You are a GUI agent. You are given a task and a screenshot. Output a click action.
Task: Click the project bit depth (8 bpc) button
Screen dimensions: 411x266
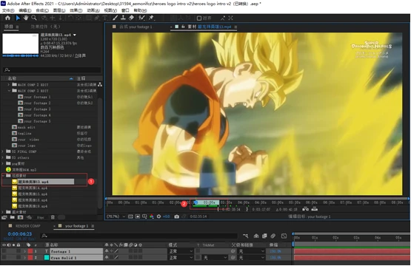coord(40,217)
